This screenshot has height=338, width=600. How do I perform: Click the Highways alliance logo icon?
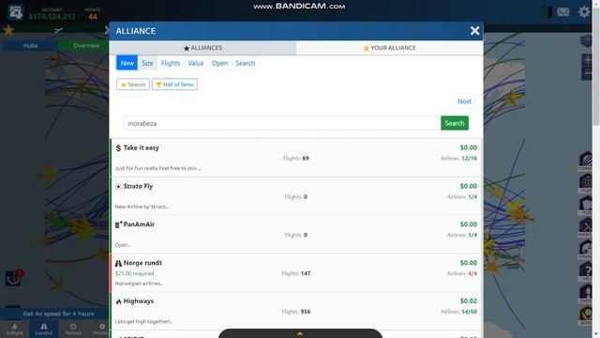pos(118,301)
